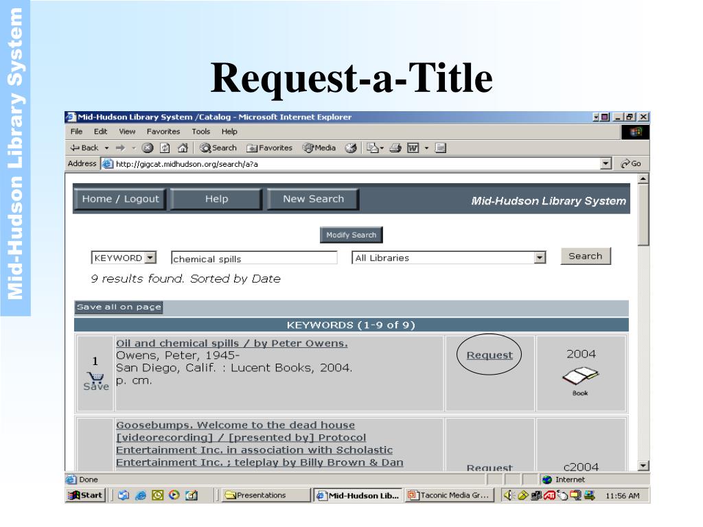Click the Discuss icon in the toolbar
The width and height of the screenshot is (703, 527).
pos(441,148)
